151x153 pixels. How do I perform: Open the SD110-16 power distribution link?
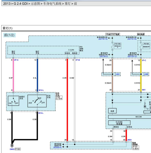point(132,39)
